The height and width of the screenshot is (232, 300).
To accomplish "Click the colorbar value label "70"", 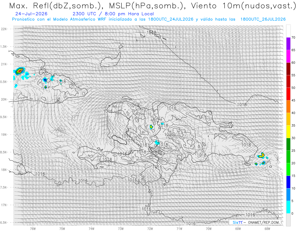I will click(x=293, y=38).
